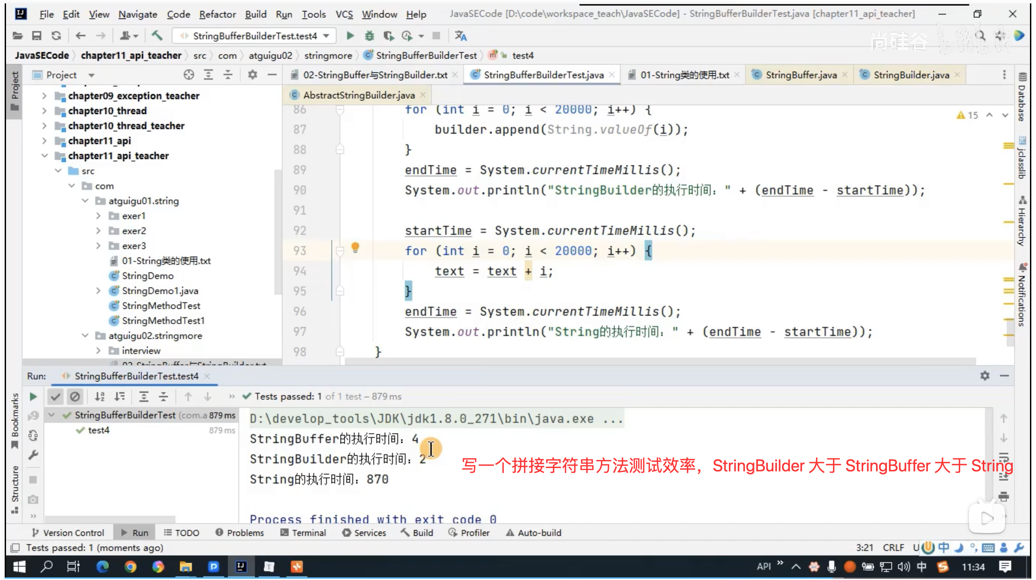Collapse the atguigu01.string package
Image resolution: width=1036 pixels, height=580 pixels.
pyautogui.click(x=85, y=200)
